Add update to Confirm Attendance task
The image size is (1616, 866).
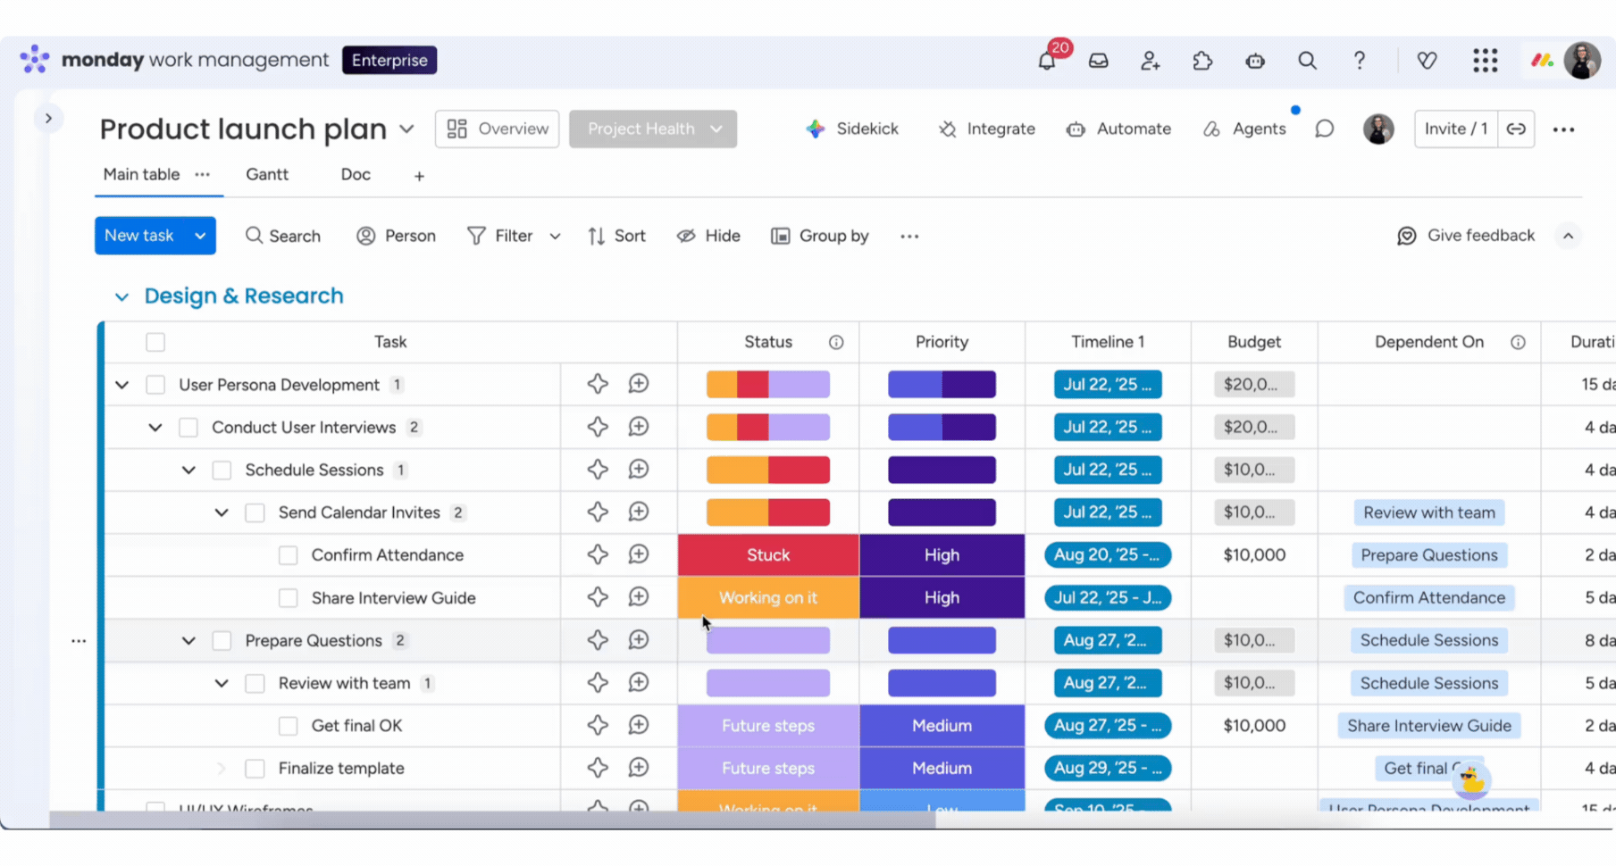pyautogui.click(x=638, y=554)
